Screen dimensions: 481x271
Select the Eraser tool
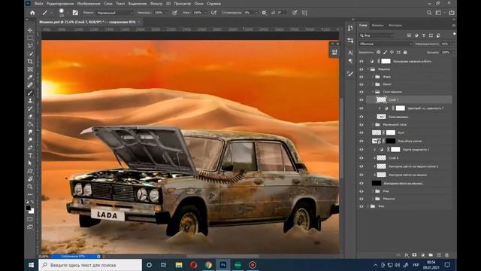(x=30, y=117)
